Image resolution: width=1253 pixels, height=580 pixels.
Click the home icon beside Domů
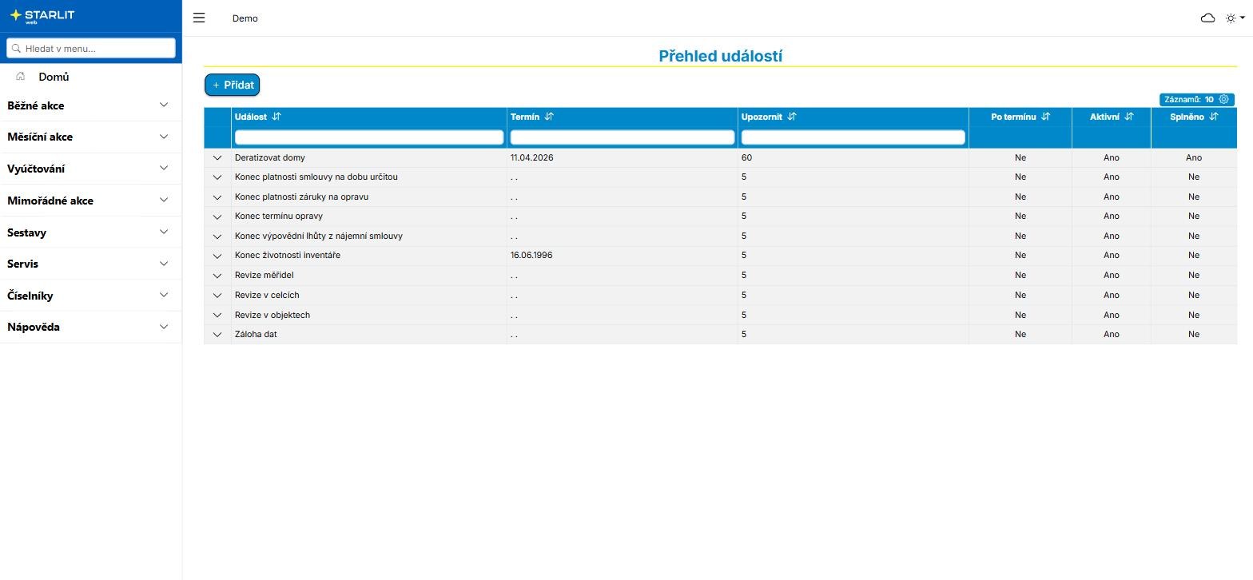pyautogui.click(x=21, y=77)
